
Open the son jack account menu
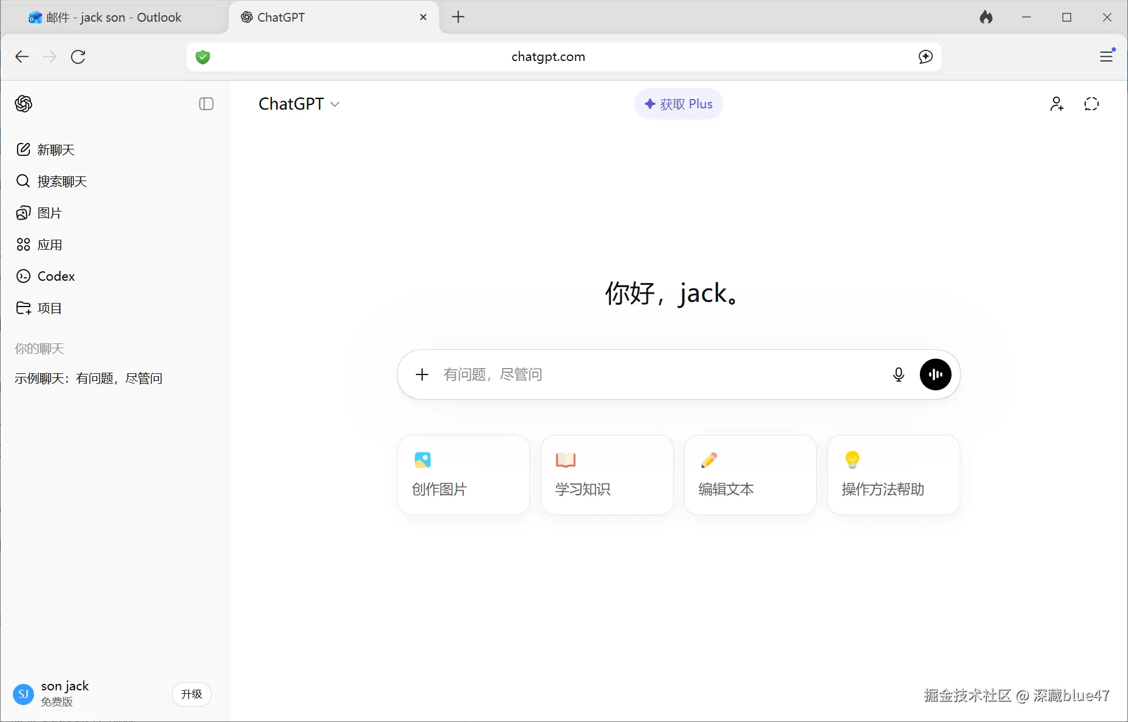[x=64, y=693]
